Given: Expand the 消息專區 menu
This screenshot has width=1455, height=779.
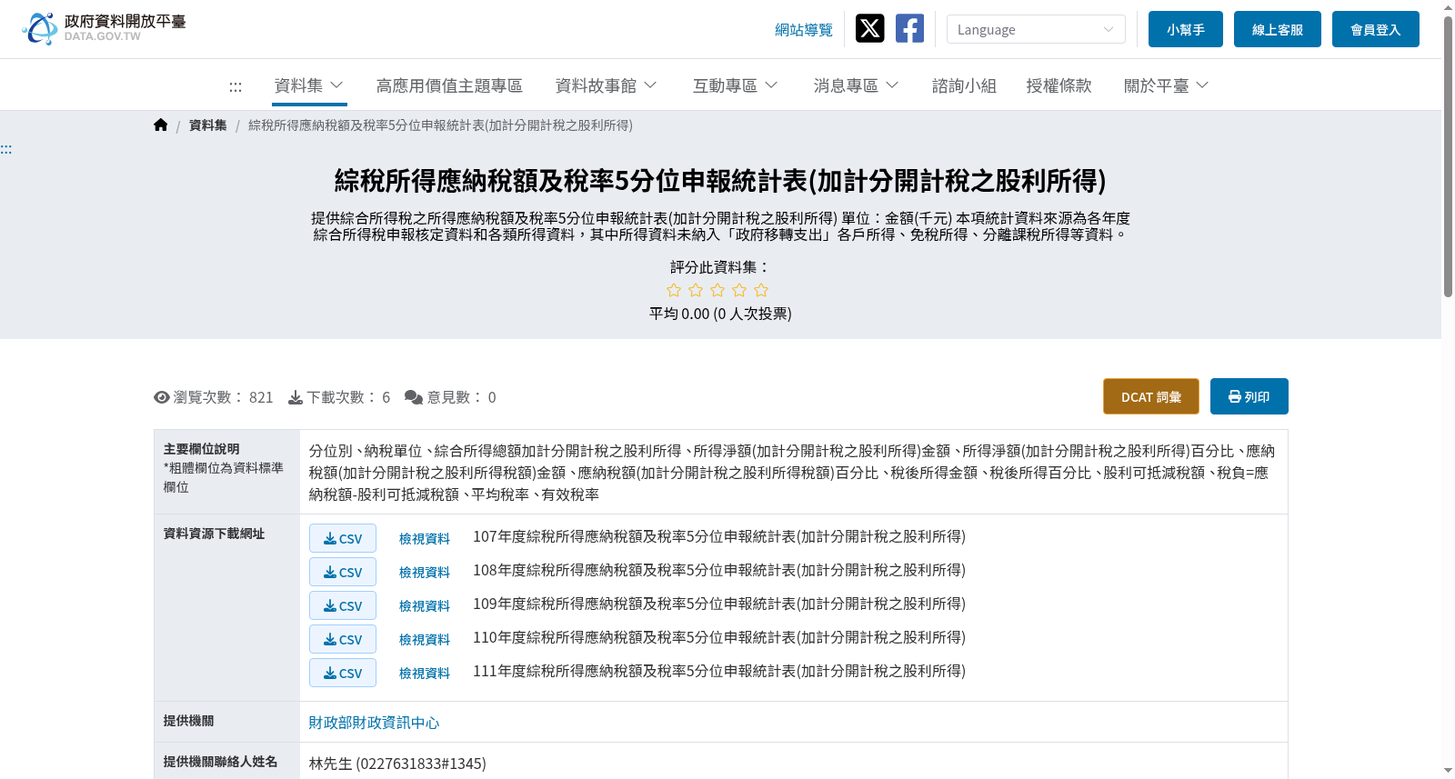Looking at the screenshot, I should click(857, 85).
